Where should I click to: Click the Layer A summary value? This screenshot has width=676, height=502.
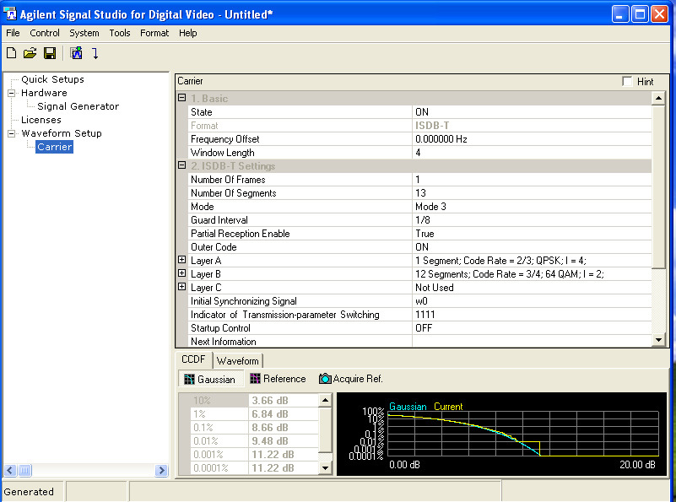click(532, 261)
